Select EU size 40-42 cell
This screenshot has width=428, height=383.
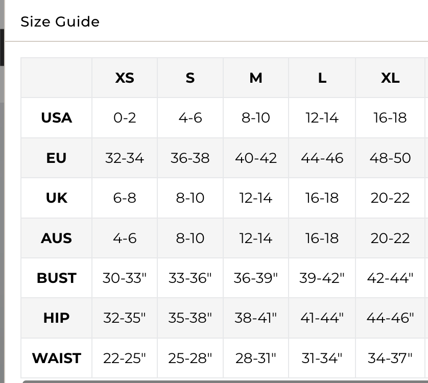[256, 158]
